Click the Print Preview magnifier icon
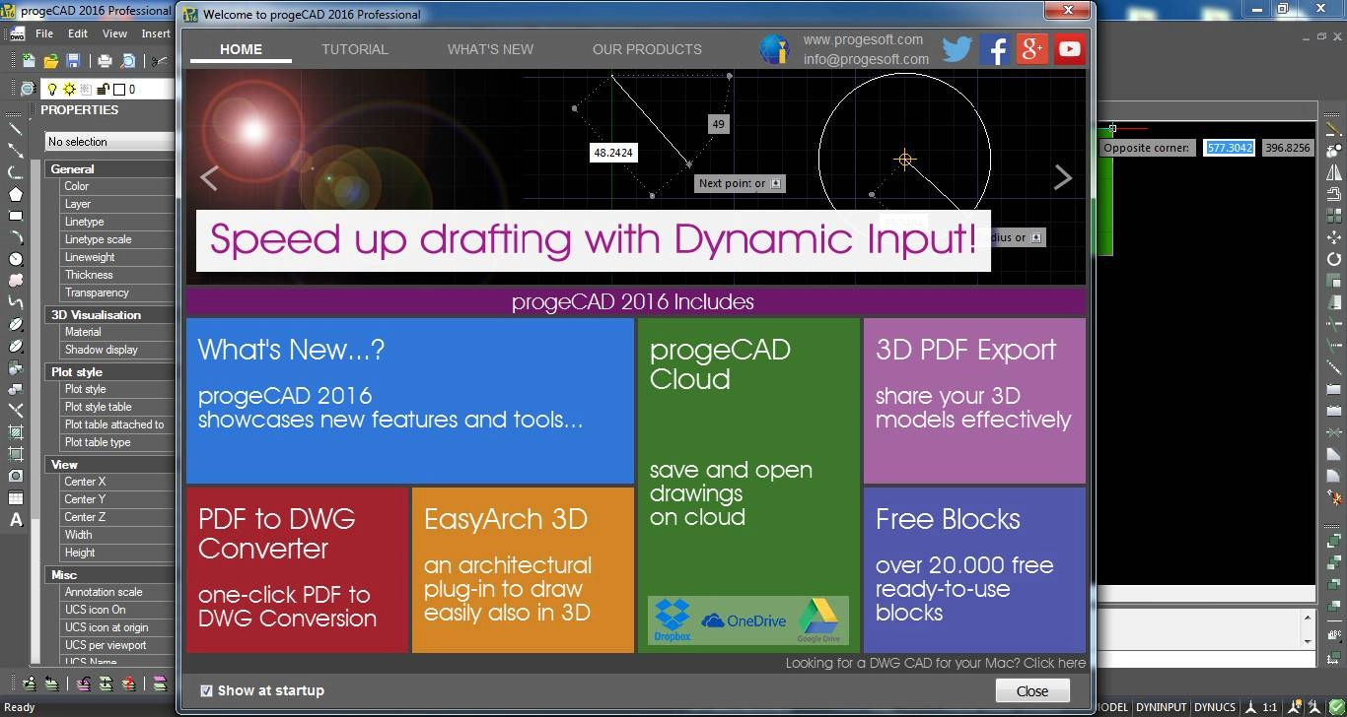The width and height of the screenshot is (1347, 717). coord(127,61)
